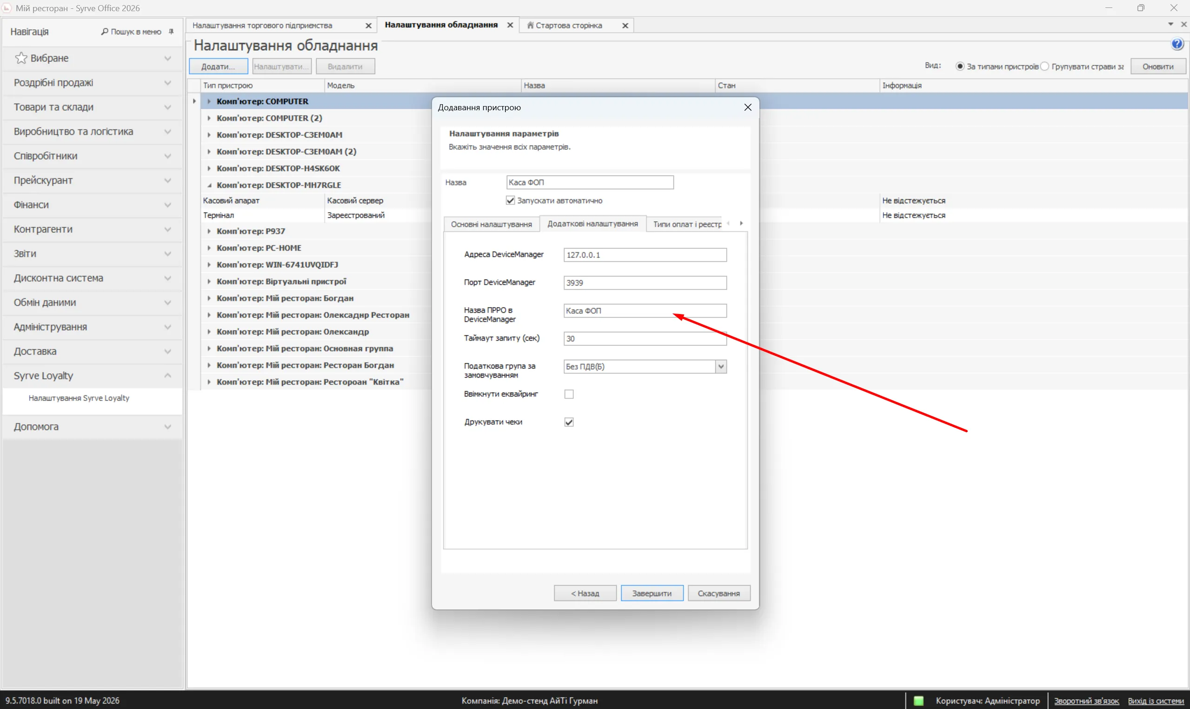Collapse Syrve Loyalty navigation section
1190x709 pixels.
tap(92, 375)
